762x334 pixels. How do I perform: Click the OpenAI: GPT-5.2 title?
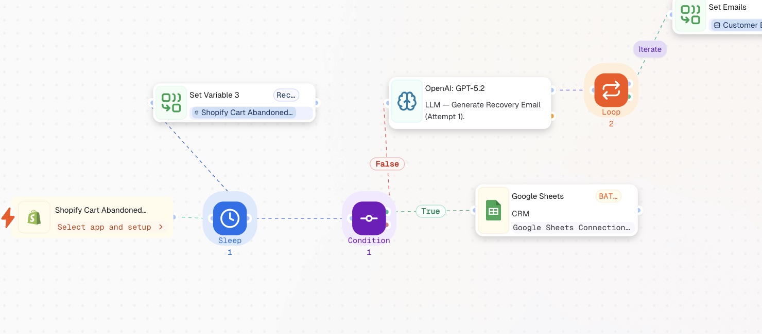tap(455, 88)
